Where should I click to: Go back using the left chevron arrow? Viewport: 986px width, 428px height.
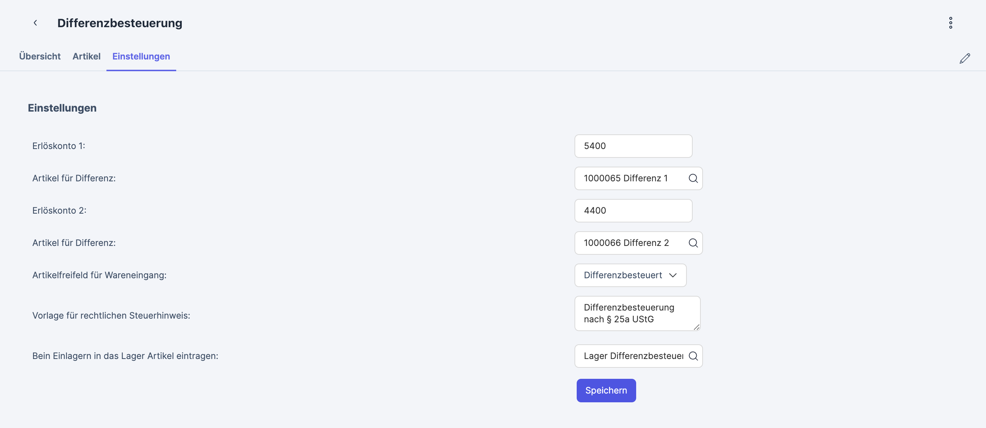35,23
